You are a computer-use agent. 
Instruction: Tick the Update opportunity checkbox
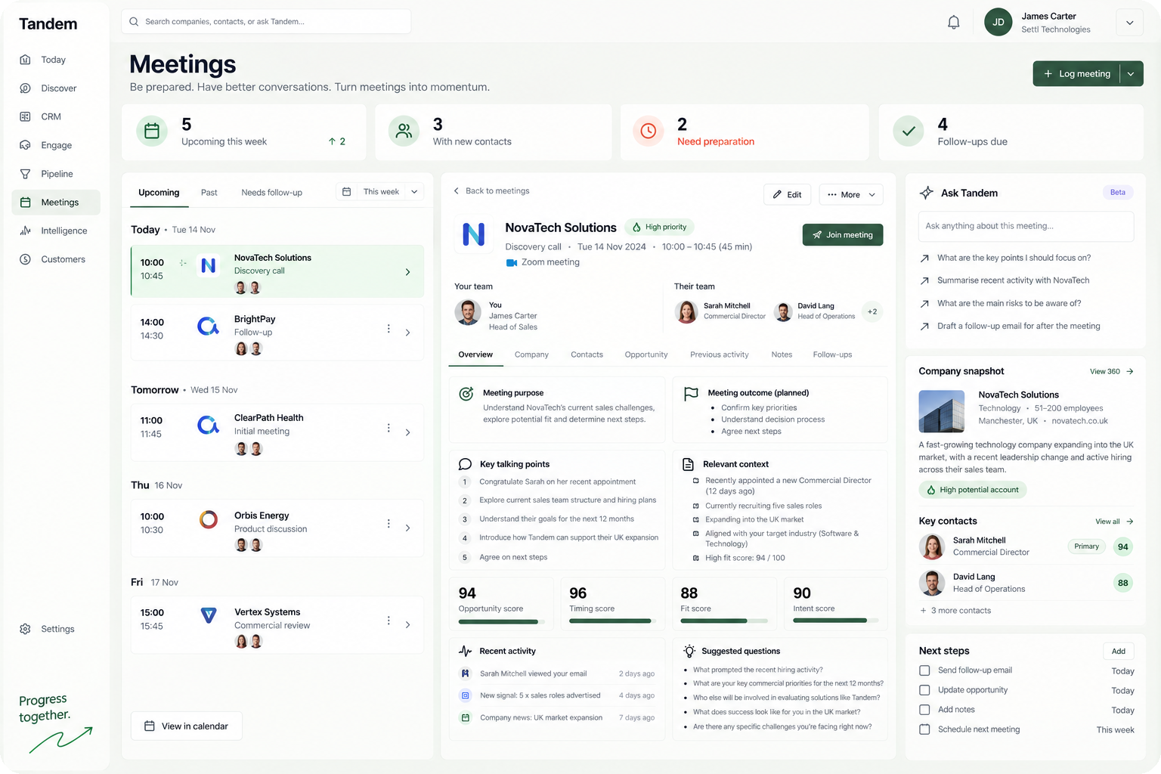pos(924,690)
